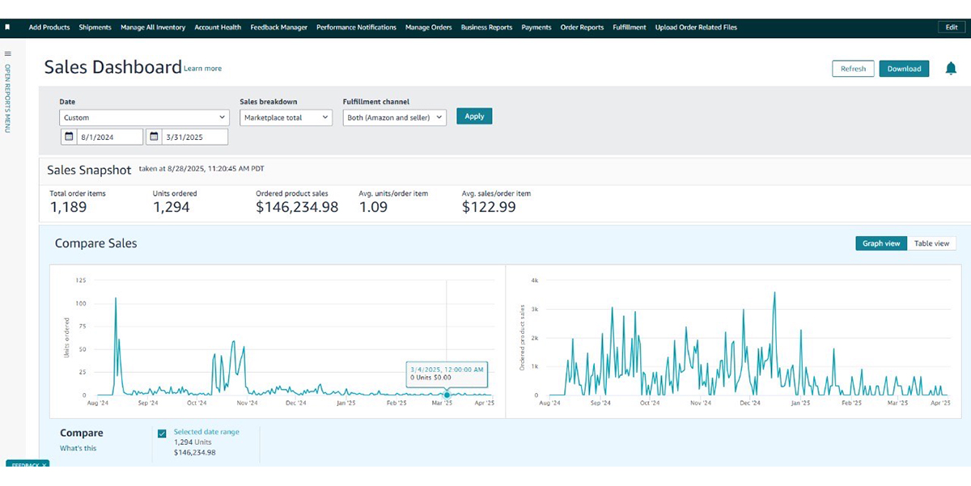Screen dimensions: 971x486
Task: Go to Business Reports in top menu
Action: pyautogui.click(x=486, y=27)
